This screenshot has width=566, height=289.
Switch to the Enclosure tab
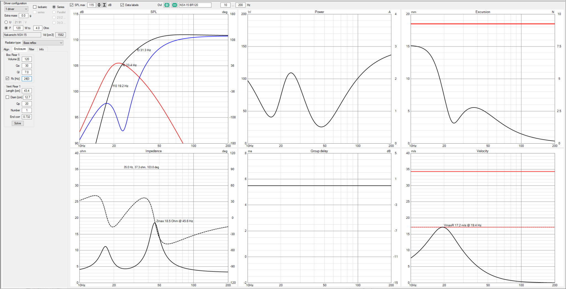pyautogui.click(x=20, y=49)
